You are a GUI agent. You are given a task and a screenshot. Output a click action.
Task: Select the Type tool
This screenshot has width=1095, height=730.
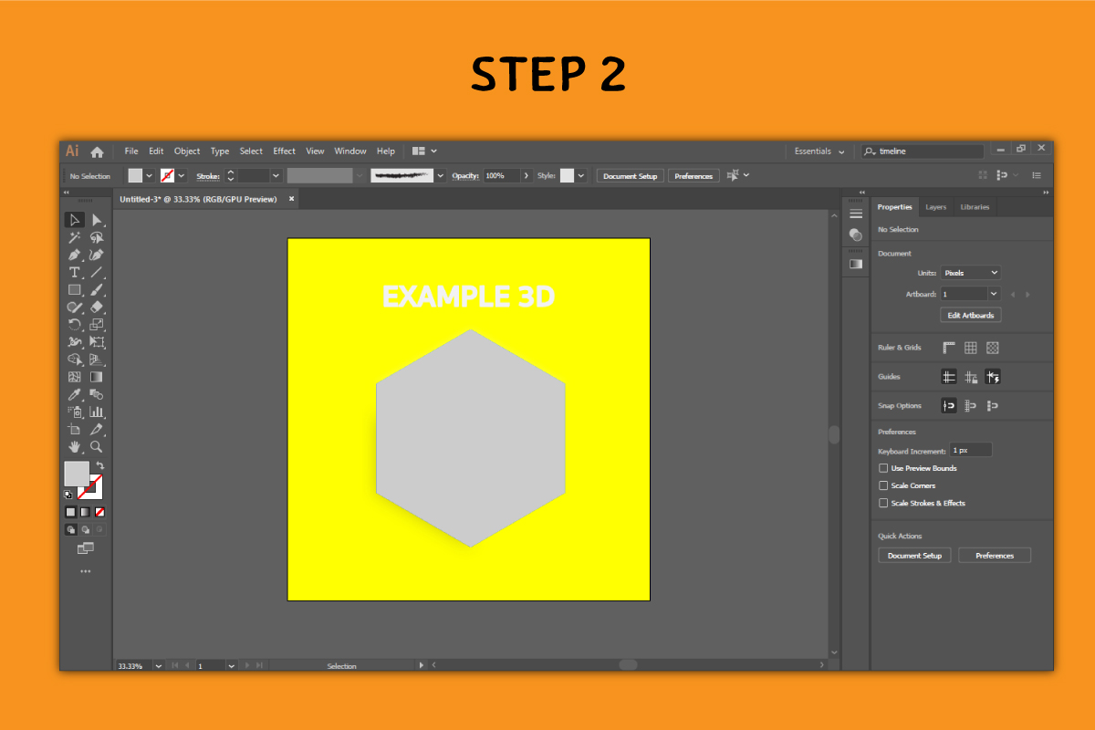point(75,272)
